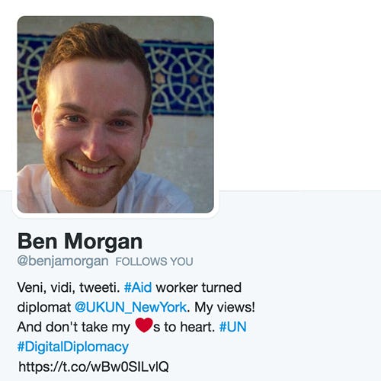Open the #Aid hashtag

tap(138, 287)
